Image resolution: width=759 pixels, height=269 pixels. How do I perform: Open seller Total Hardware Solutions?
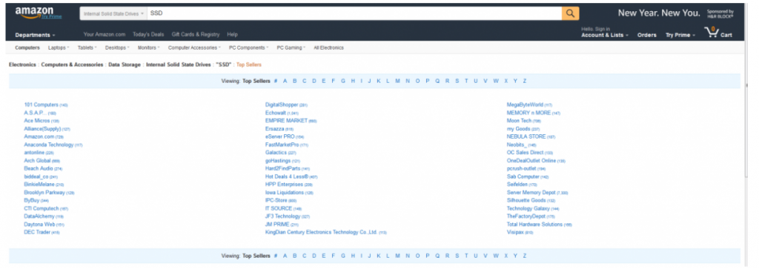coord(534,225)
